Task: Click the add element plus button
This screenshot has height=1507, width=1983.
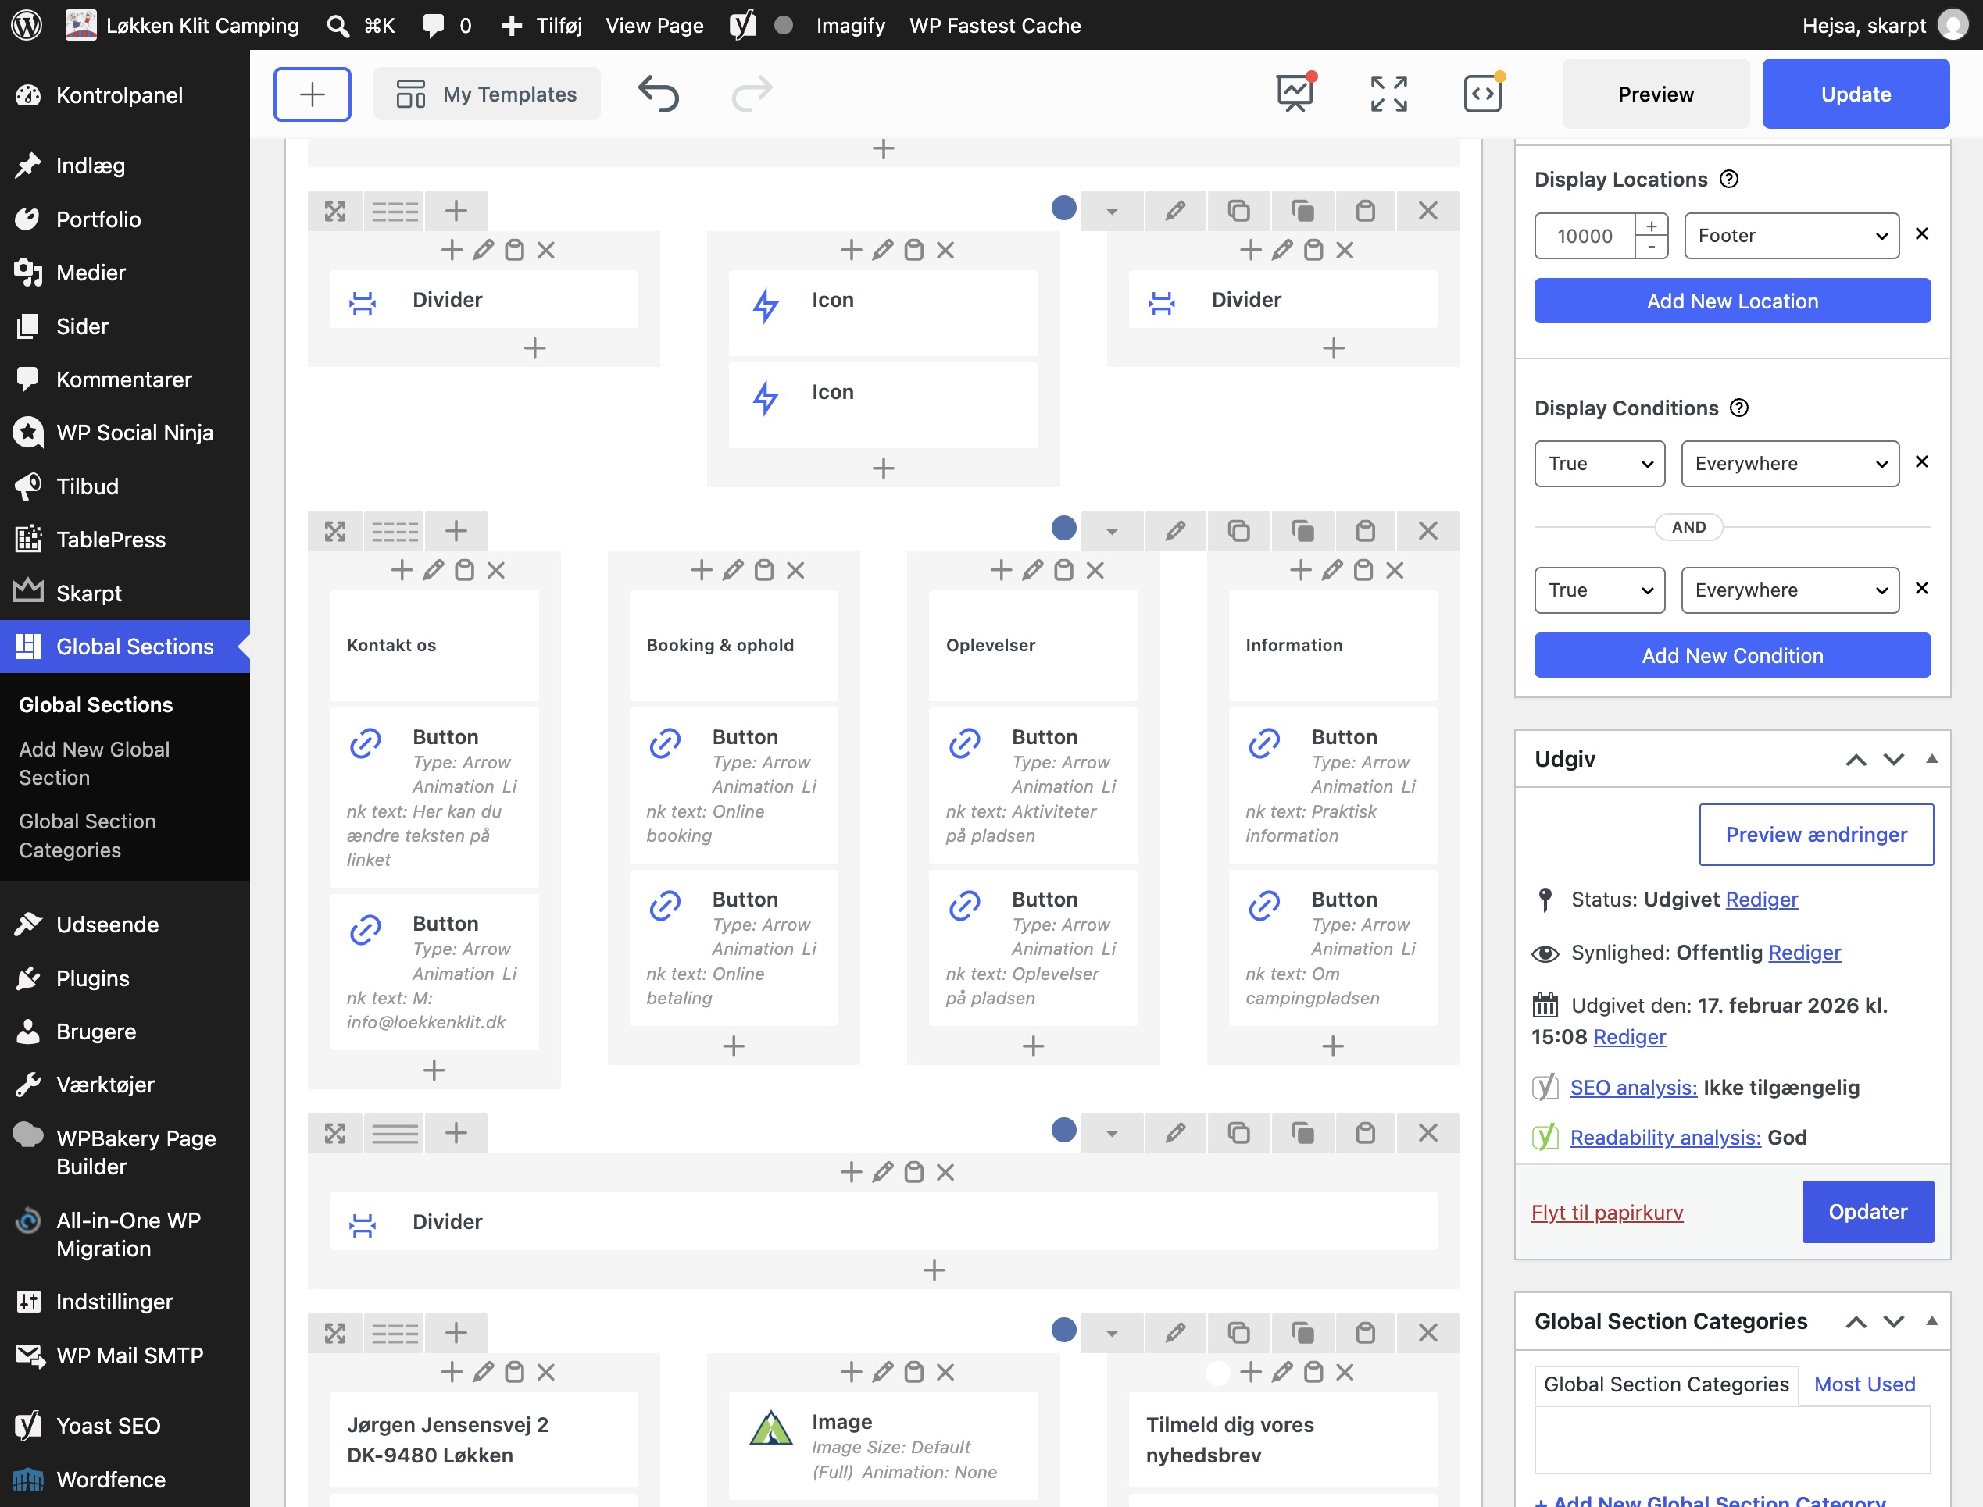Action: click(312, 93)
